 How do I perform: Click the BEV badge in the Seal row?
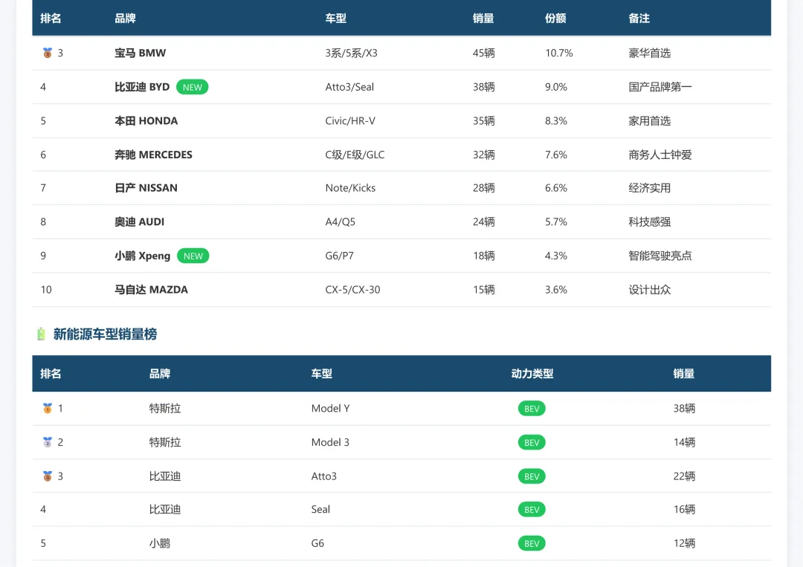coord(532,510)
